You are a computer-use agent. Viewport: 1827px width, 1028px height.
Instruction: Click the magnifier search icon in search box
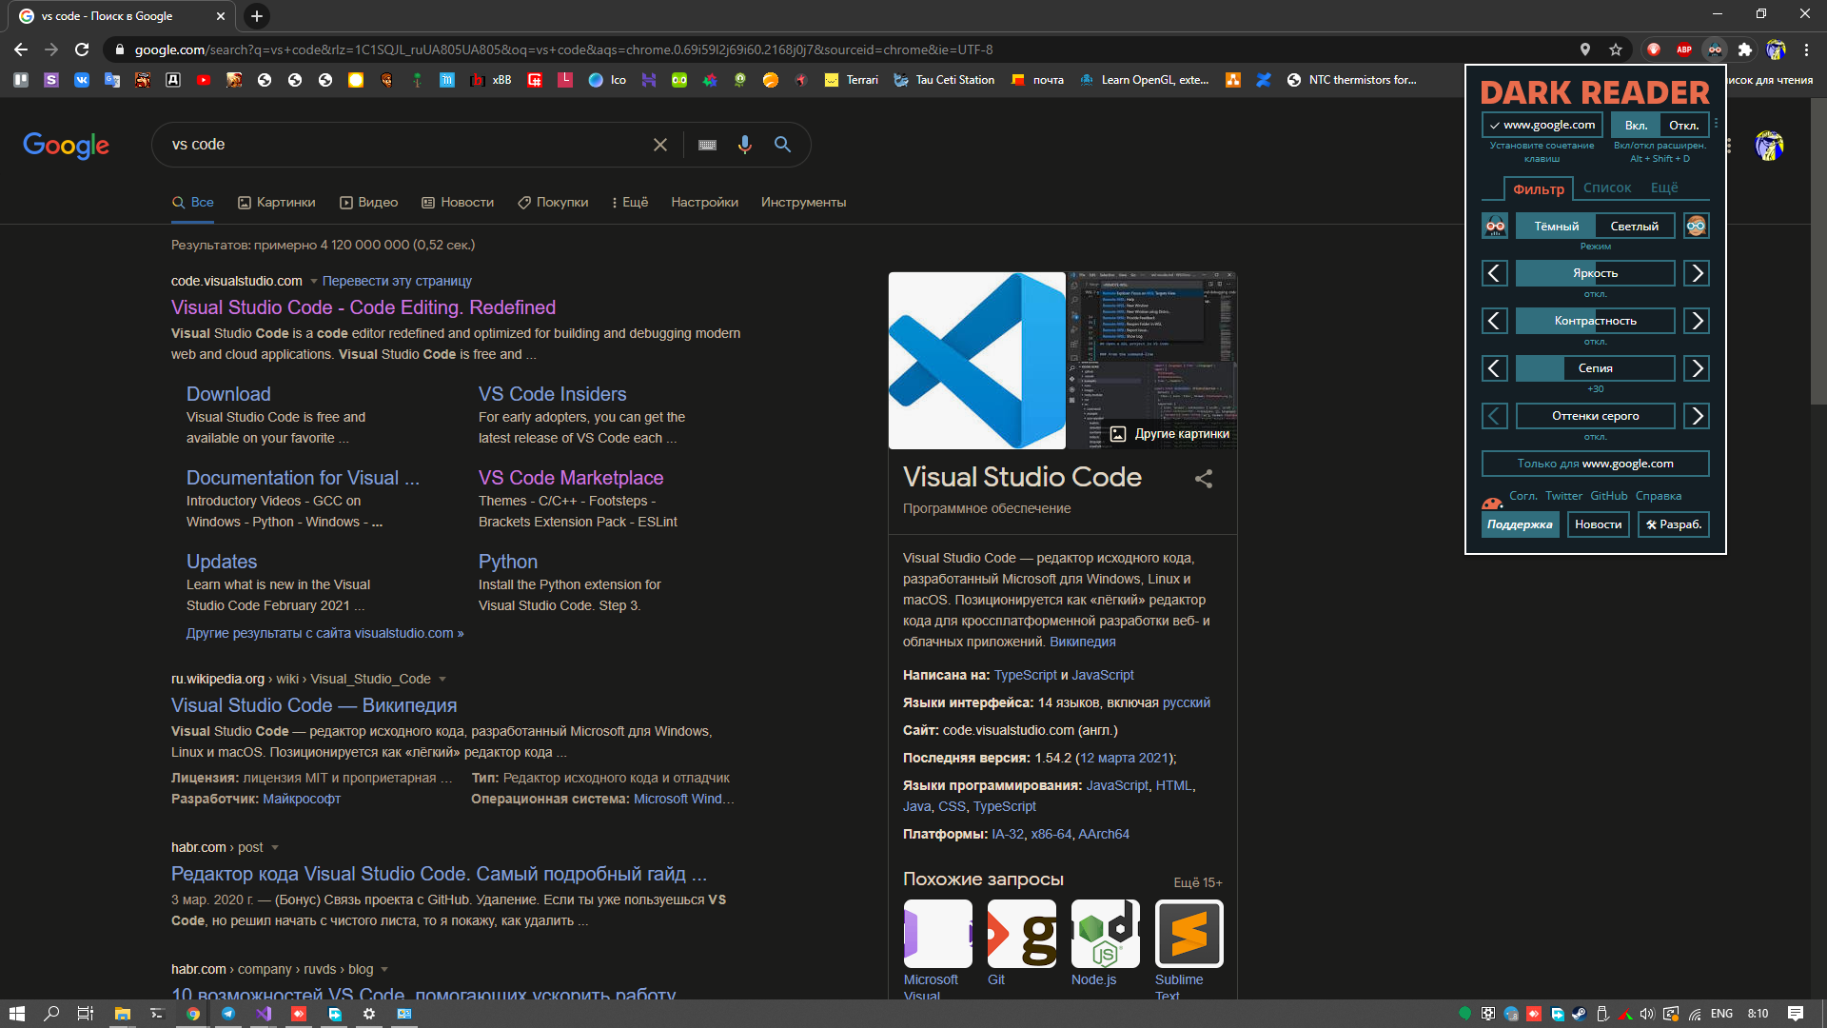click(783, 145)
